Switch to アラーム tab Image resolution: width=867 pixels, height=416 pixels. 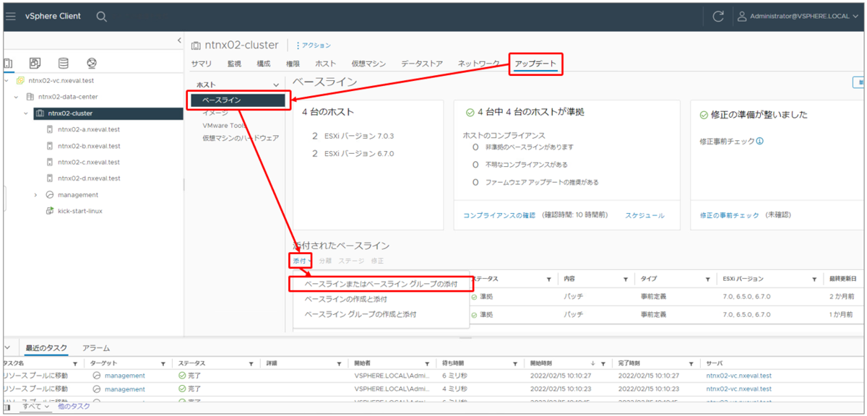(x=96, y=348)
